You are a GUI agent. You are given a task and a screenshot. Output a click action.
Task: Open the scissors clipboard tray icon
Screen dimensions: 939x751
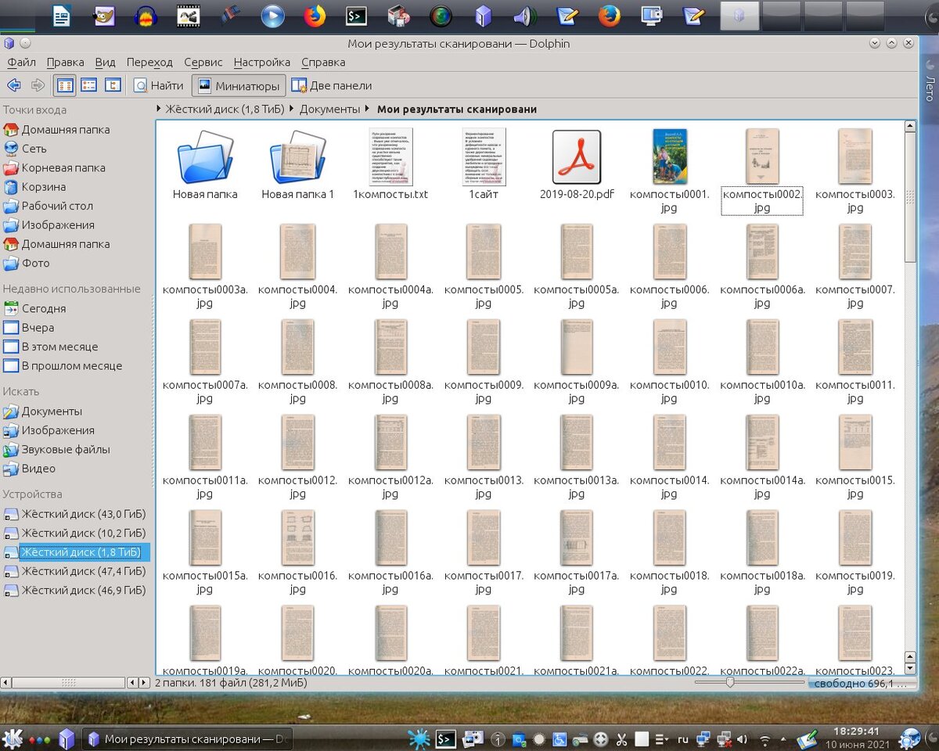point(621,738)
